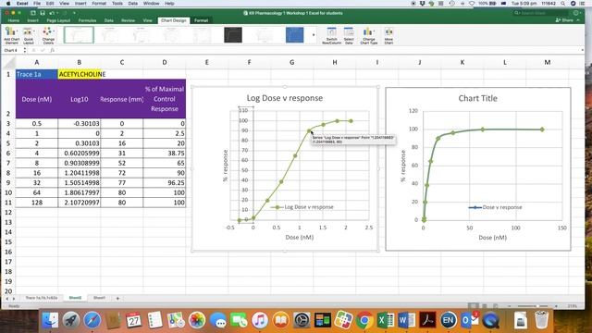Switch to the Sheet1 worksheet tab
Image resolution: width=592 pixels, height=333 pixels.
99,298
